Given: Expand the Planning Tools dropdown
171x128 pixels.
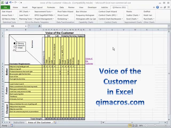Looking at the screenshot, I should click(x=26, y=19).
